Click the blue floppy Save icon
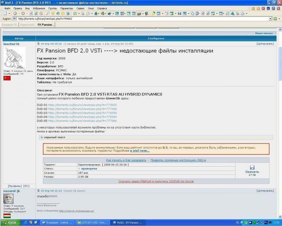The image size is (282, 226). point(179,13)
